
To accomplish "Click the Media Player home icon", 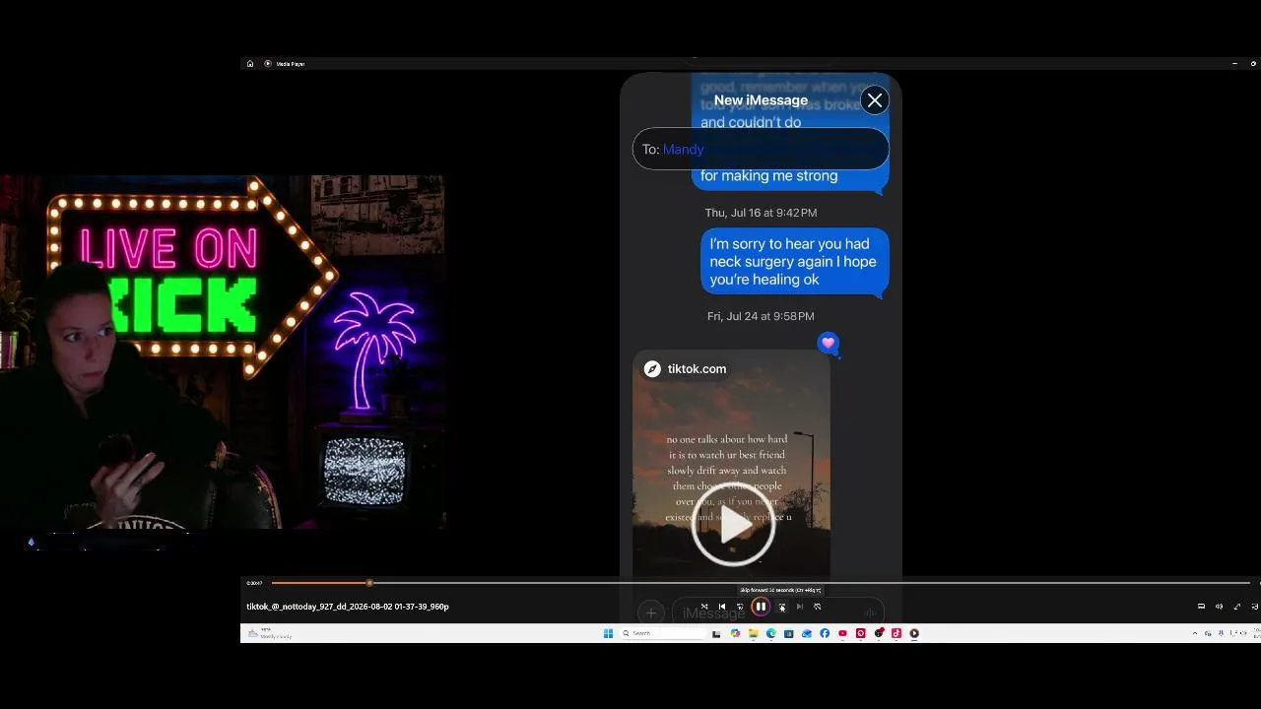I will click(x=250, y=64).
